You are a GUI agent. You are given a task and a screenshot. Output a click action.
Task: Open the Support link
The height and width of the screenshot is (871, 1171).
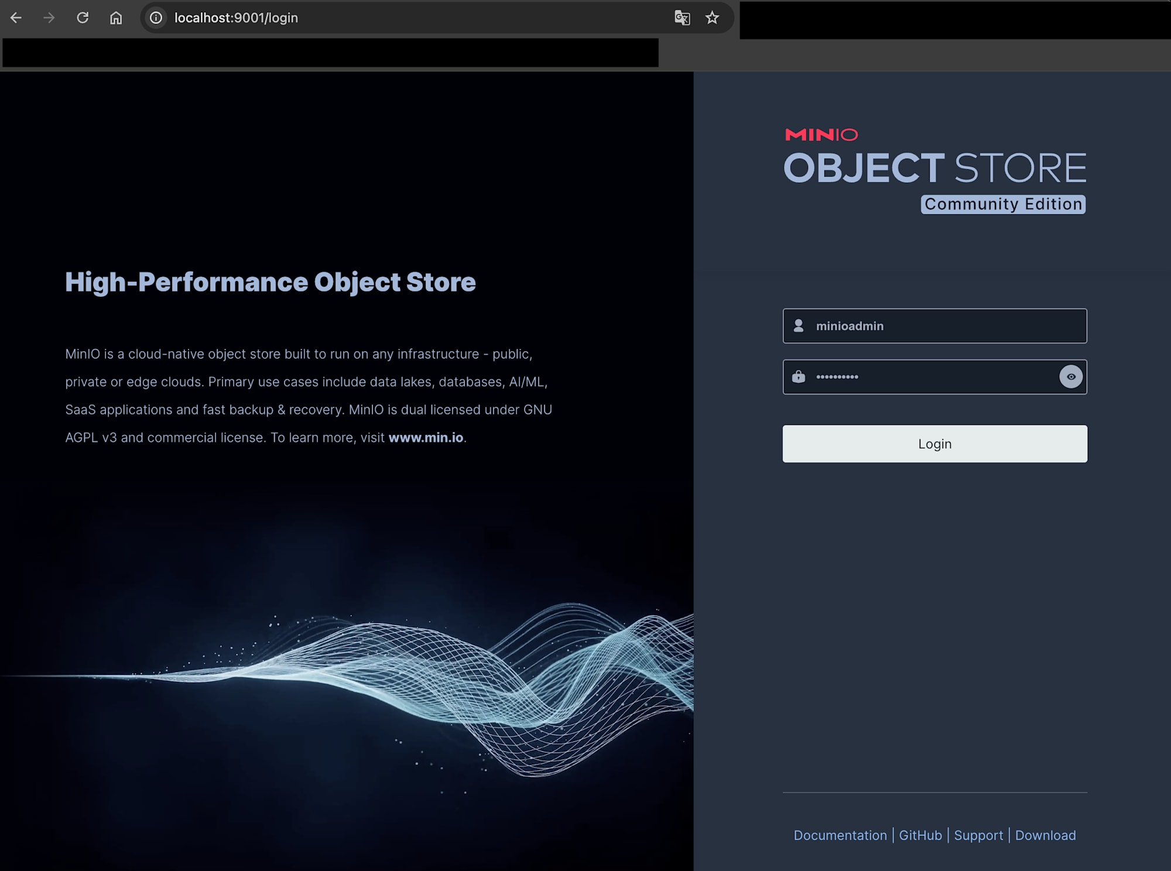[978, 835]
